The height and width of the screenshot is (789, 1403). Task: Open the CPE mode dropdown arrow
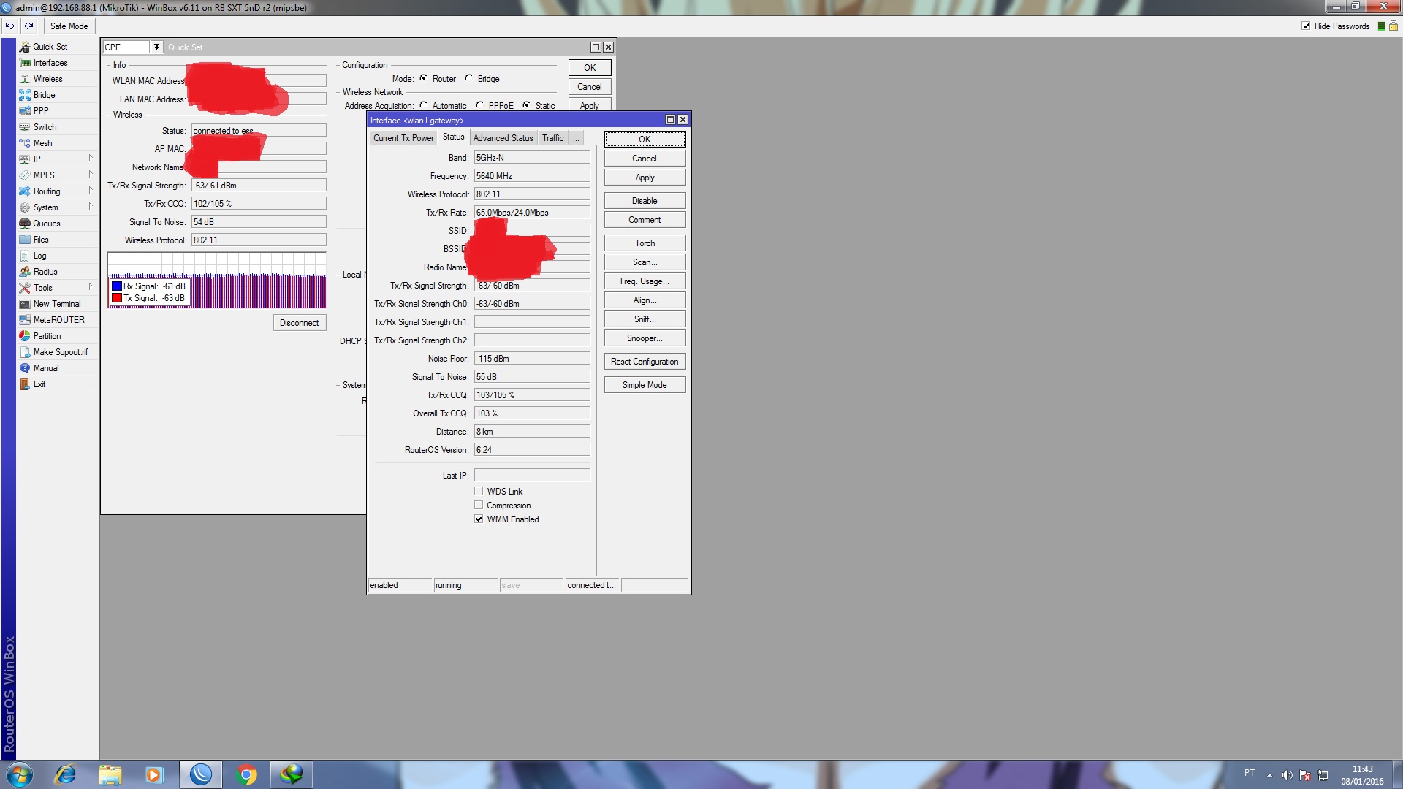156,47
